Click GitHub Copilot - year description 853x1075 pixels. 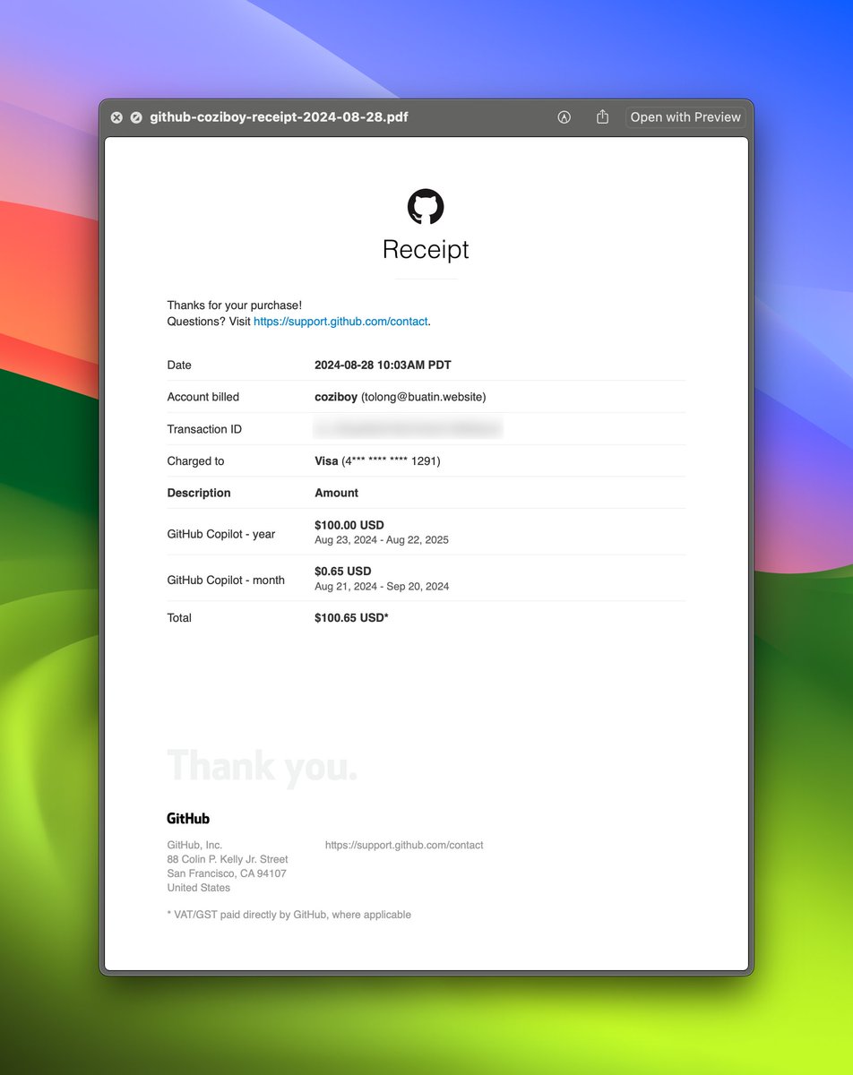[x=221, y=534]
